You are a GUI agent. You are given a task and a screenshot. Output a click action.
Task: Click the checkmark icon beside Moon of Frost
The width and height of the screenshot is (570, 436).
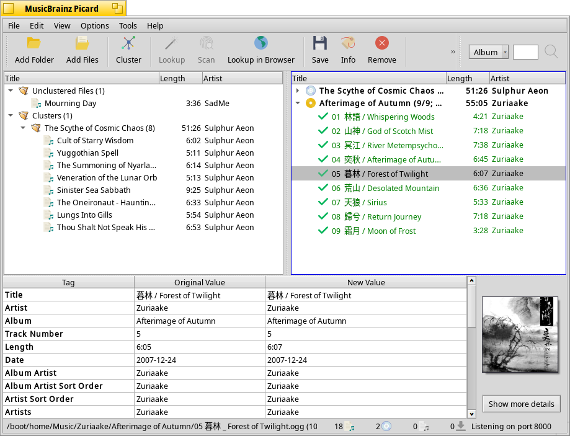(323, 231)
